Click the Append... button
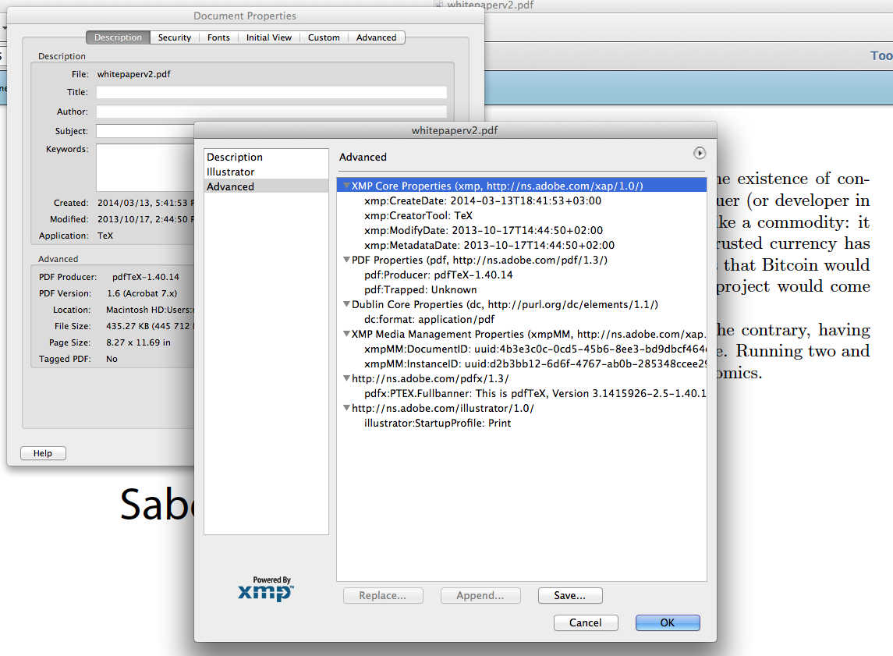Viewport: 893px width, 656px height. coord(480,596)
